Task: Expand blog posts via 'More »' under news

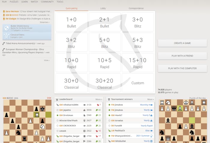Action: (x=46, y=60)
